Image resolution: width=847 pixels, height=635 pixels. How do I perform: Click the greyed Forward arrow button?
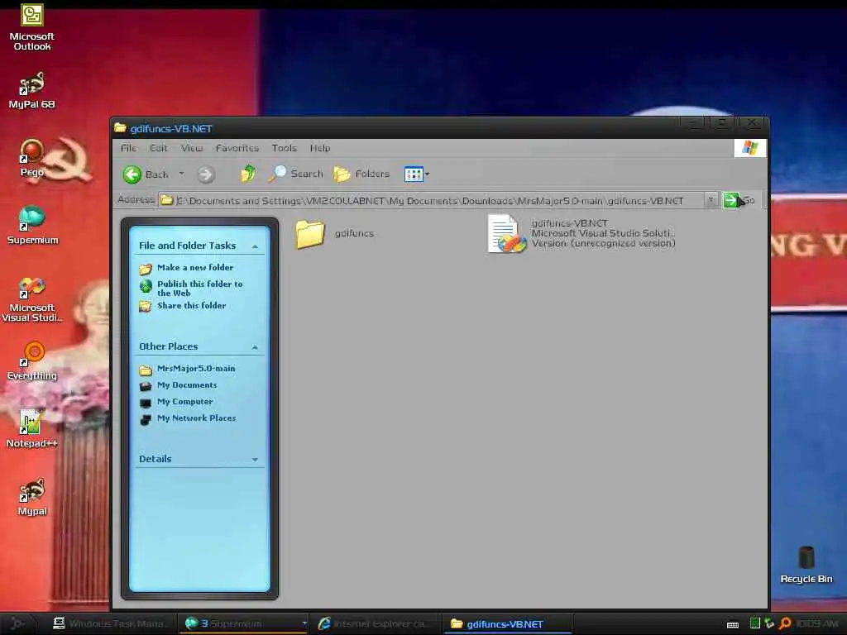tap(206, 174)
